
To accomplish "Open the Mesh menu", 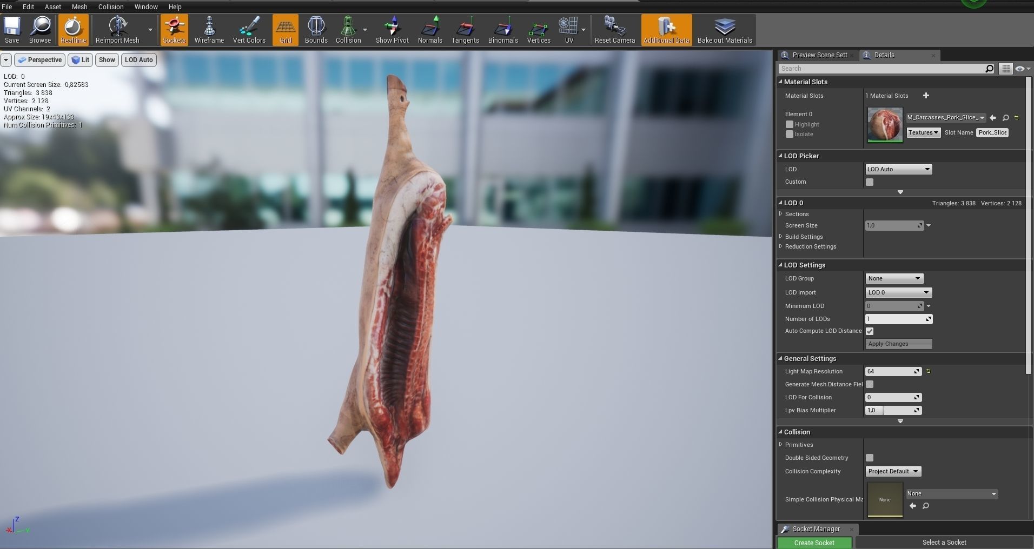I will coord(79,6).
